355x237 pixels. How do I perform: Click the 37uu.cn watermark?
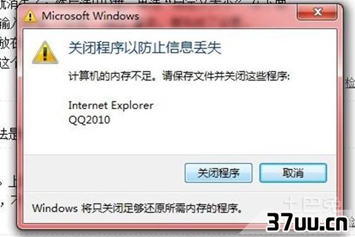(x=307, y=222)
